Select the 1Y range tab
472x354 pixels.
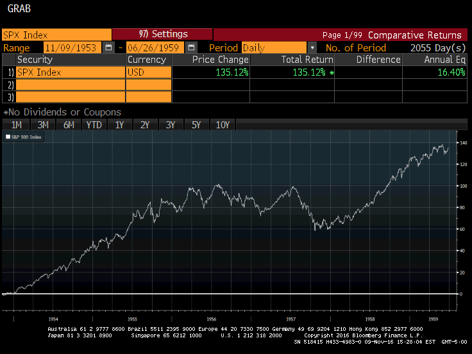[x=119, y=124]
